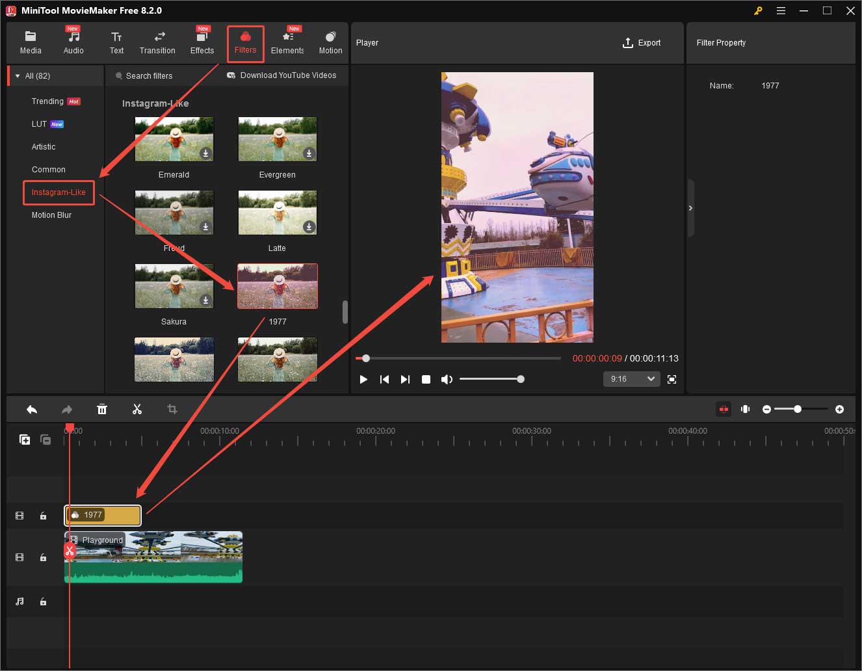This screenshot has height=671, width=862.
Task: Select the Effects icon in the top toolbar
Action: pyautogui.click(x=202, y=43)
